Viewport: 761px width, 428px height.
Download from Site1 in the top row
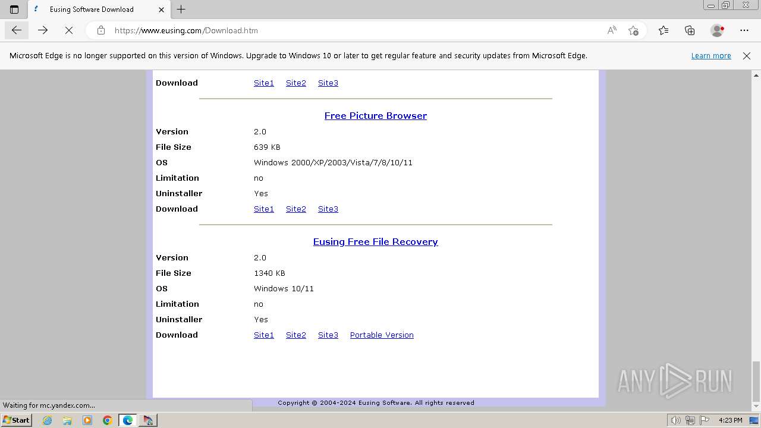tap(264, 83)
